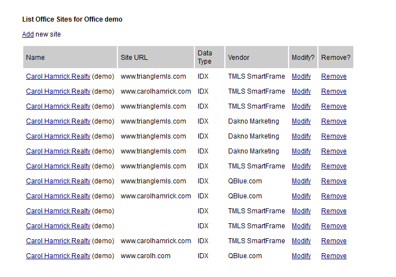Click the Name column header
The height and width of the screenshot is (277, 396).
[x=35, y=58]
